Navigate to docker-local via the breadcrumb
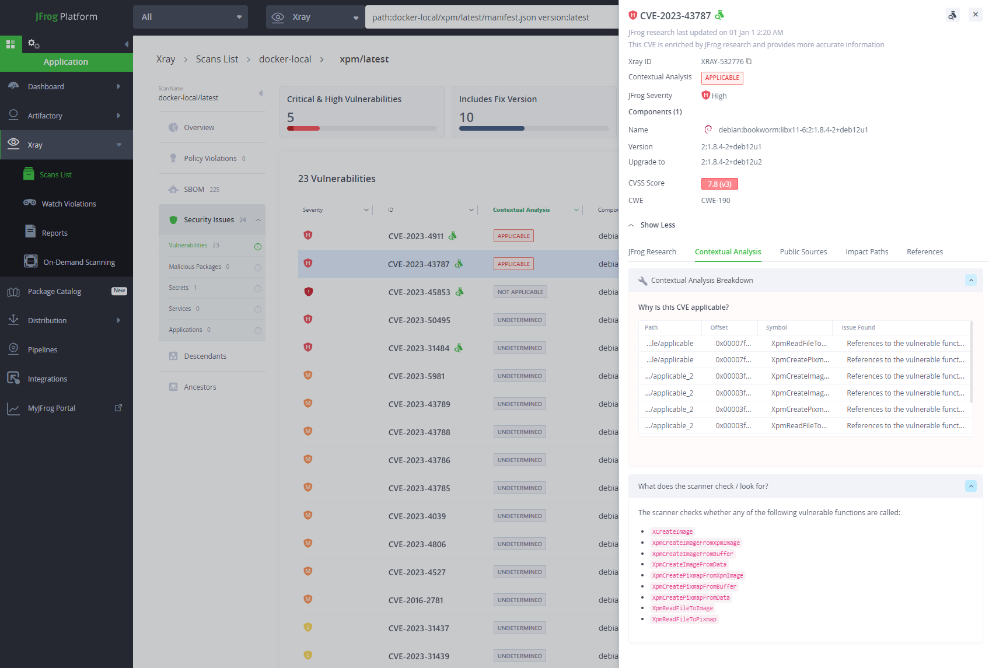Screen dimensions: 989x668 [285, 59]
